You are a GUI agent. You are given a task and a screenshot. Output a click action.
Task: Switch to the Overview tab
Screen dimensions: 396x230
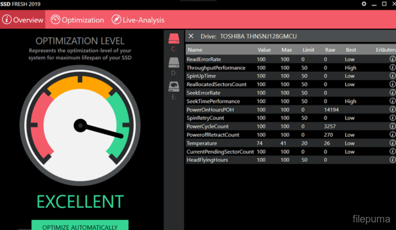(23, 20)
